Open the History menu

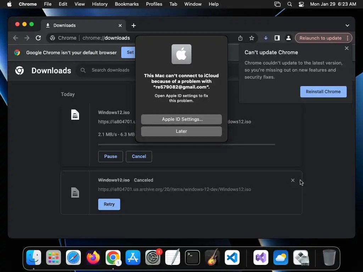tap(100, 4)
